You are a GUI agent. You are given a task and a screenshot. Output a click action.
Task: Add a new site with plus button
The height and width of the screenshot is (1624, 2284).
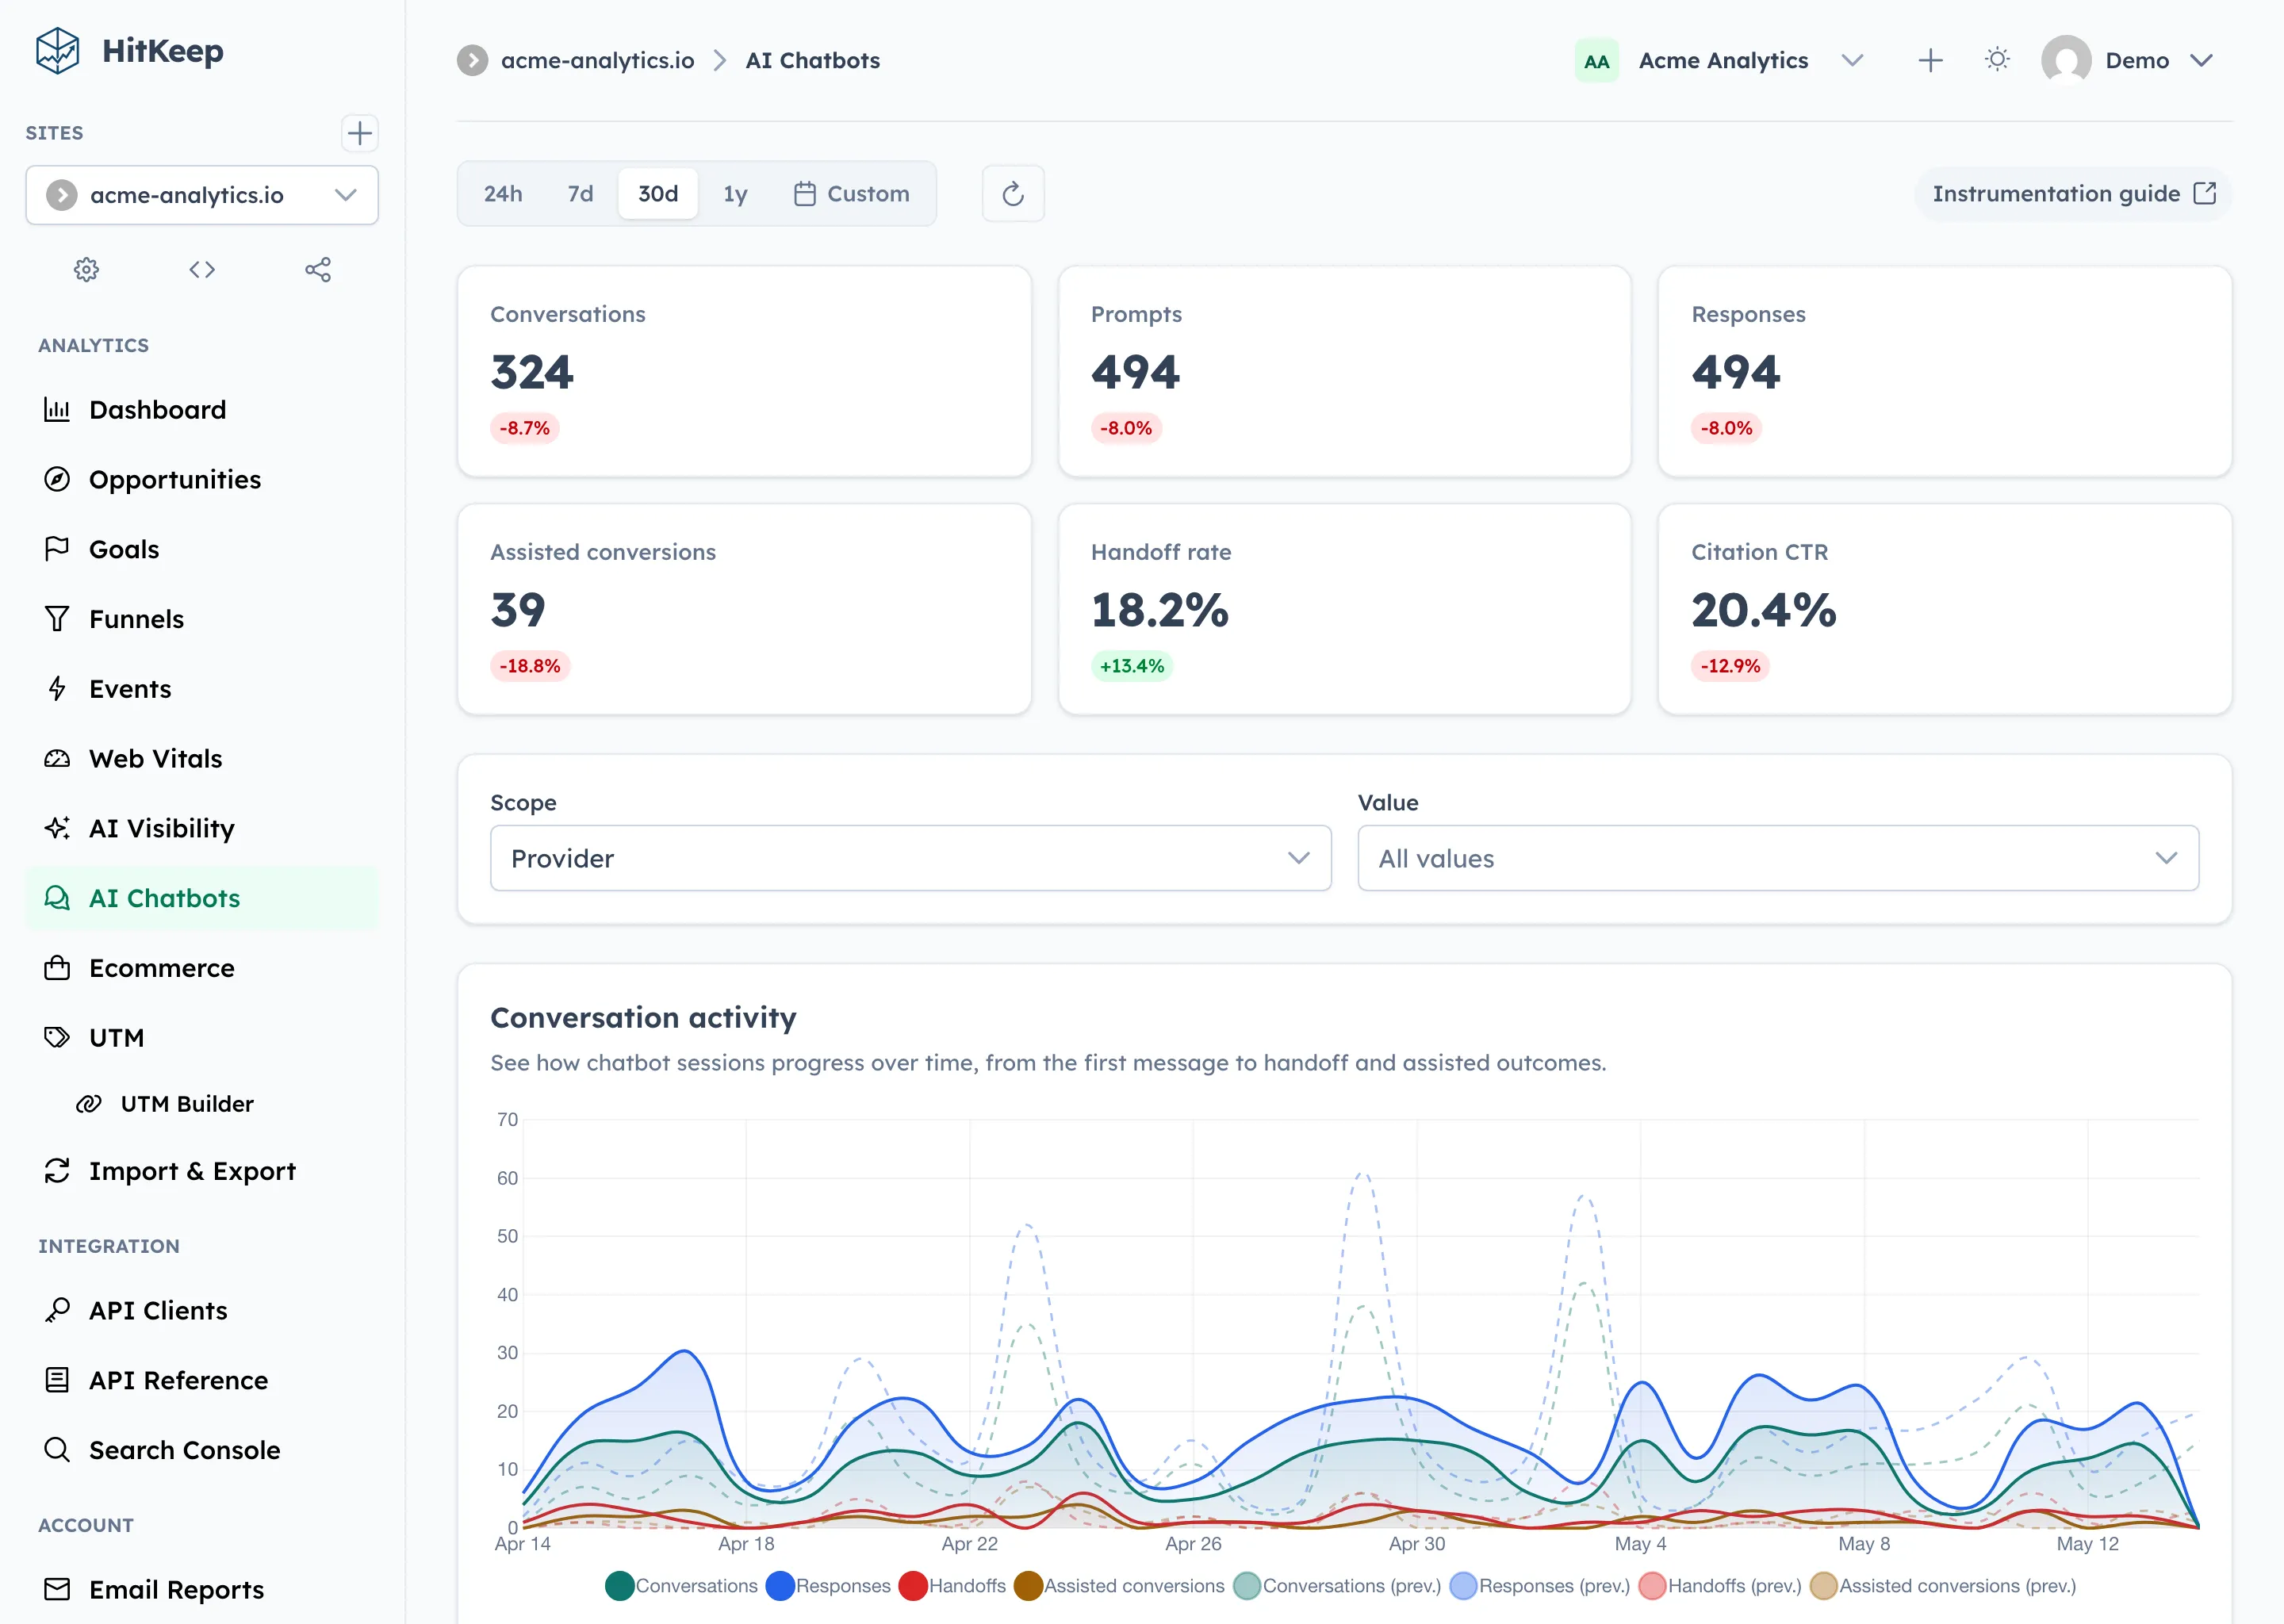[359, 133]
